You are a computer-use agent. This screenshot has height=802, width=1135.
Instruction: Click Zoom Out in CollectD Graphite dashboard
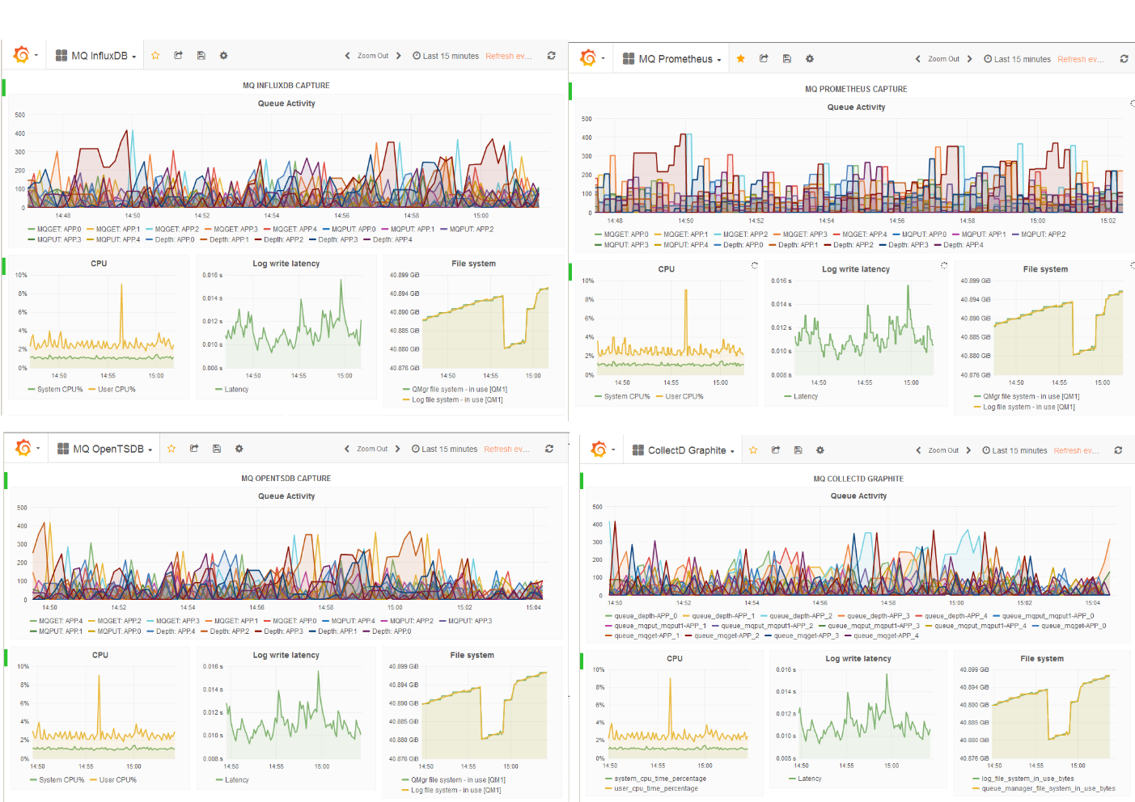pyautogui.click(x=943, y=450)
